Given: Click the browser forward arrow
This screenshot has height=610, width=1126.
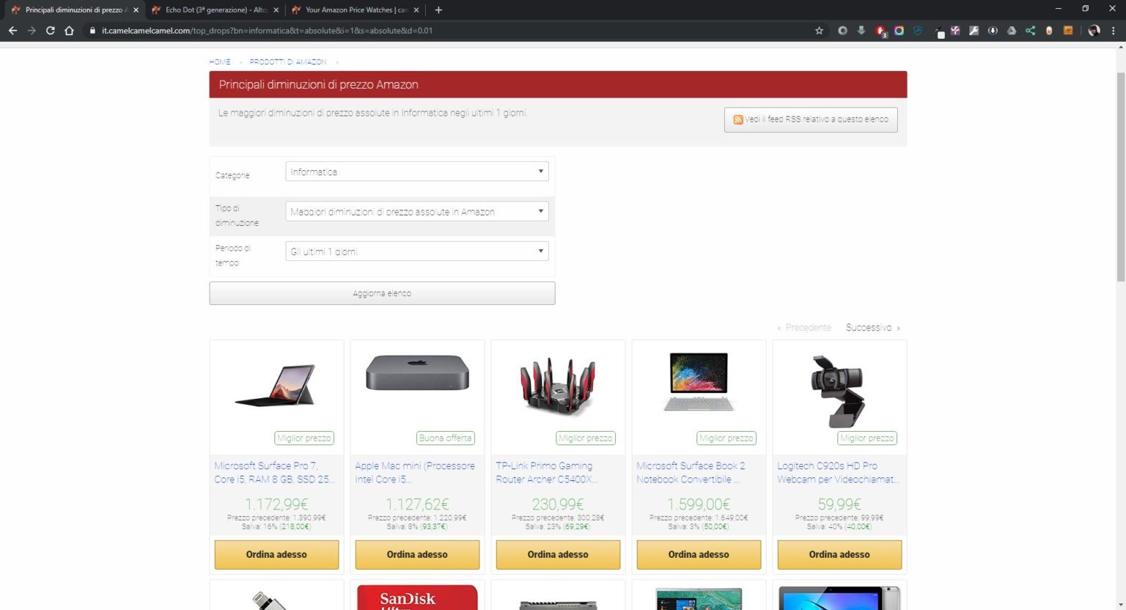Looking at the screenshot, I should coord(32,31).
